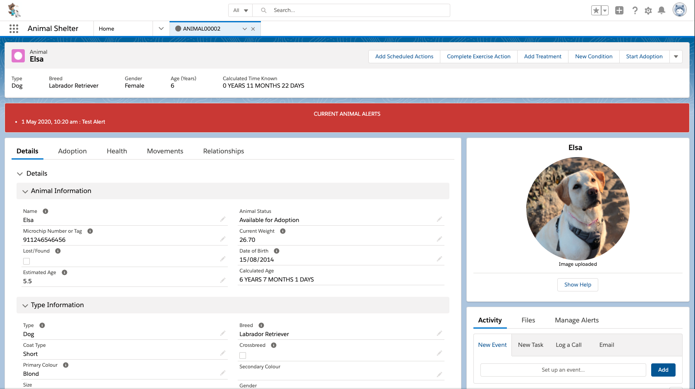Edit the Current Weight pencil icon
The width and height of the screenshot is (695, 389).
pos(439,239)
